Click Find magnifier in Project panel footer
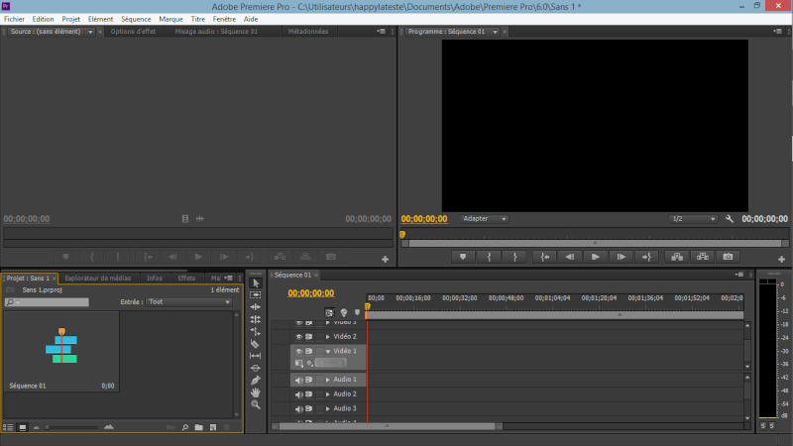Screen dimensions: 793x446 [x=185, y=427]
